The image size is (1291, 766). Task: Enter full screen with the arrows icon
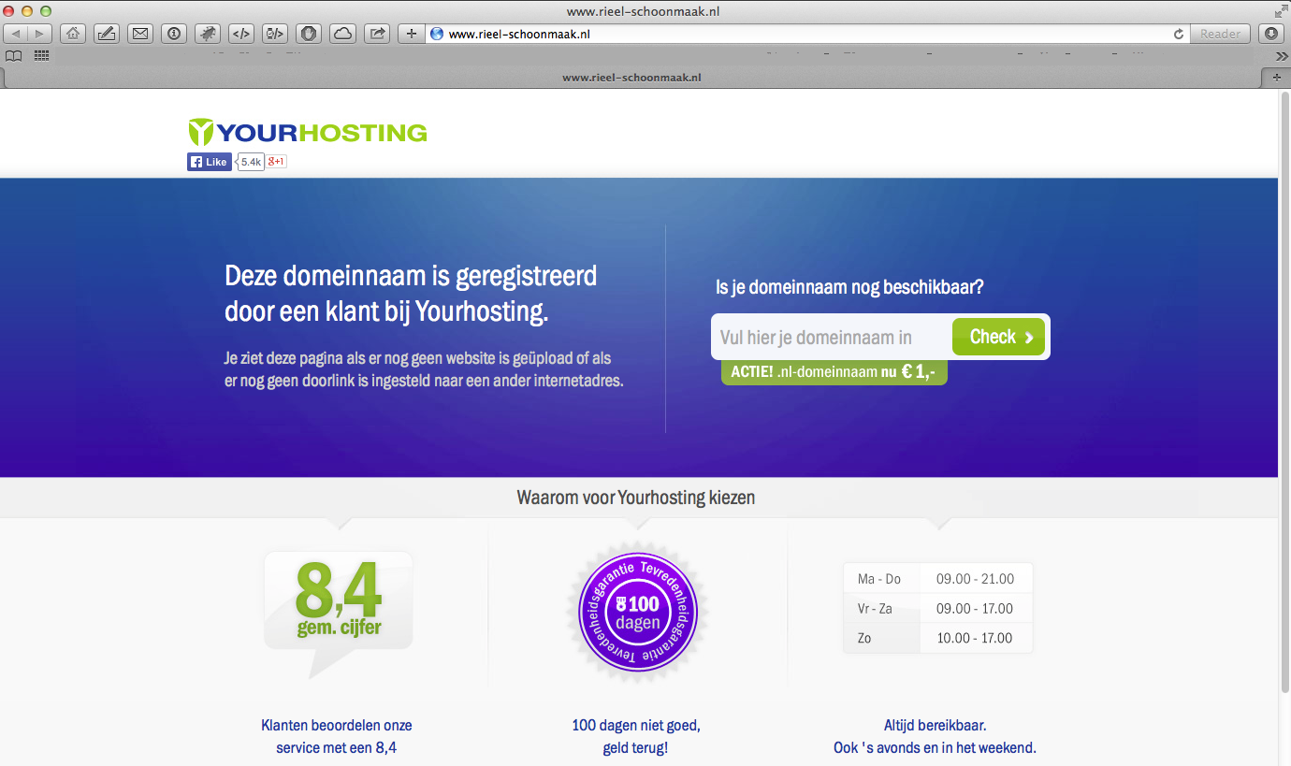coord(1280,11)
